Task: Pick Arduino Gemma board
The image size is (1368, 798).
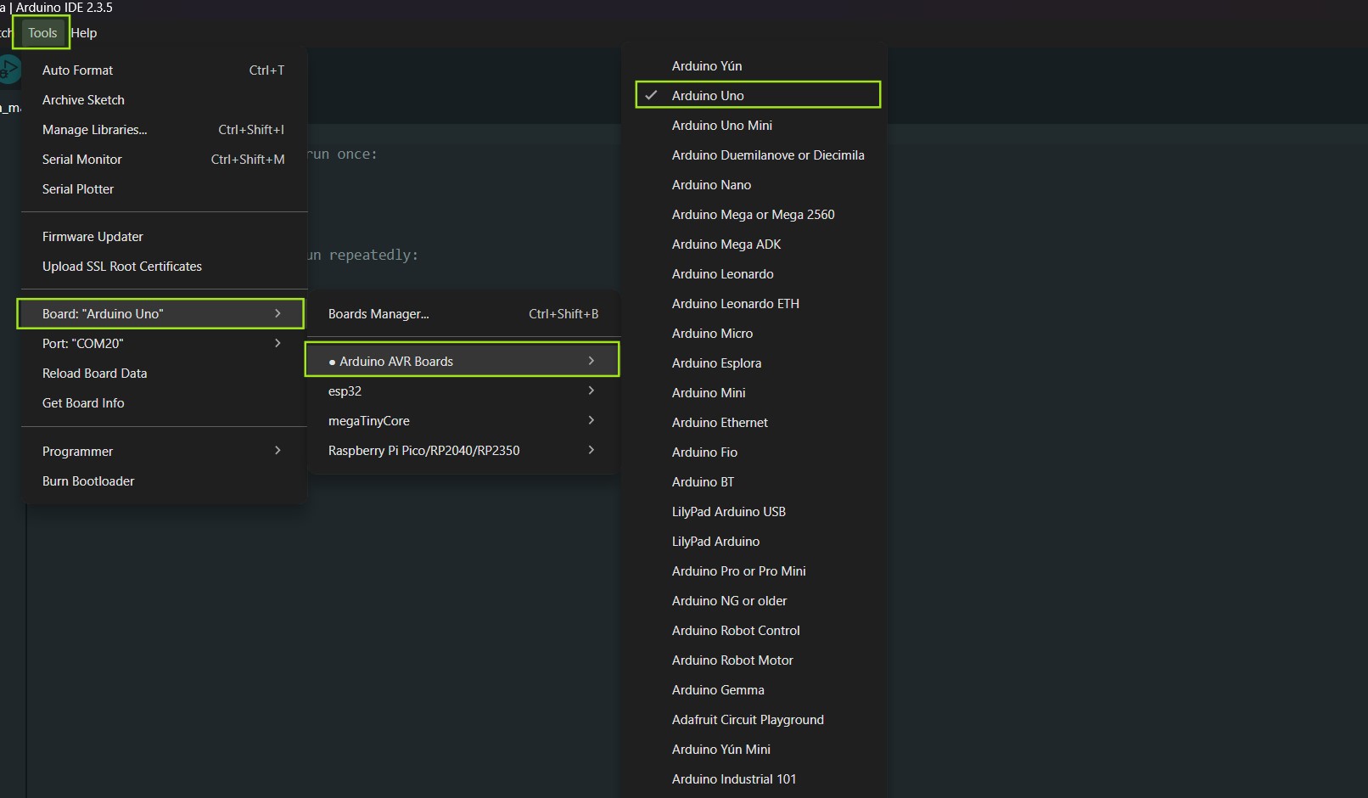Action: [754, 690]
